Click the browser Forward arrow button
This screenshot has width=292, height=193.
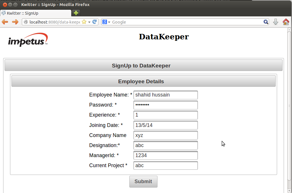pyautogui.click(x=15, y=22)
